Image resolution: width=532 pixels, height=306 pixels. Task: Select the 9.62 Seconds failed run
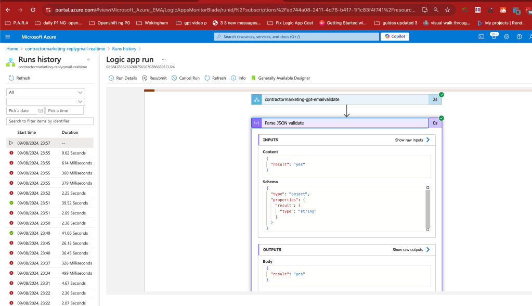click(x=50, y=153)
